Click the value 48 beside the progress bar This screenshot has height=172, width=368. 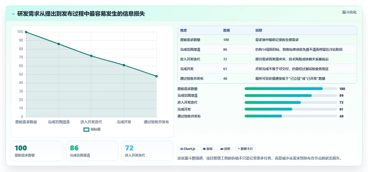tap(341, 116)
